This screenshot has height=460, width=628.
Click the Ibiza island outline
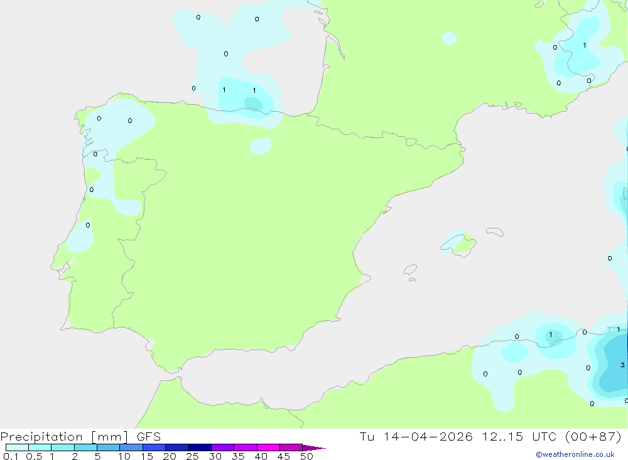tap(410, 269)
